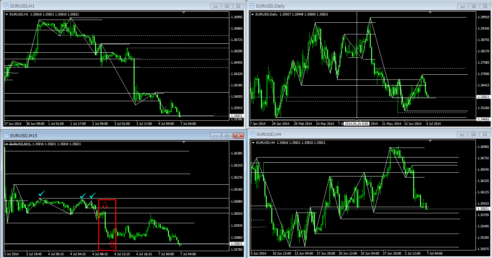Select the red up arrow in M15 chart
492x258 pixels.
click(x=112, y=244)
